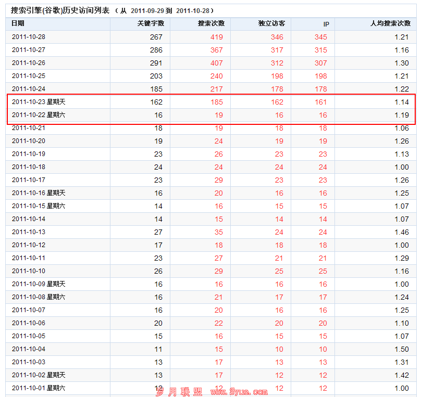
Task: Click the IP column header
Action: point(326,24)
